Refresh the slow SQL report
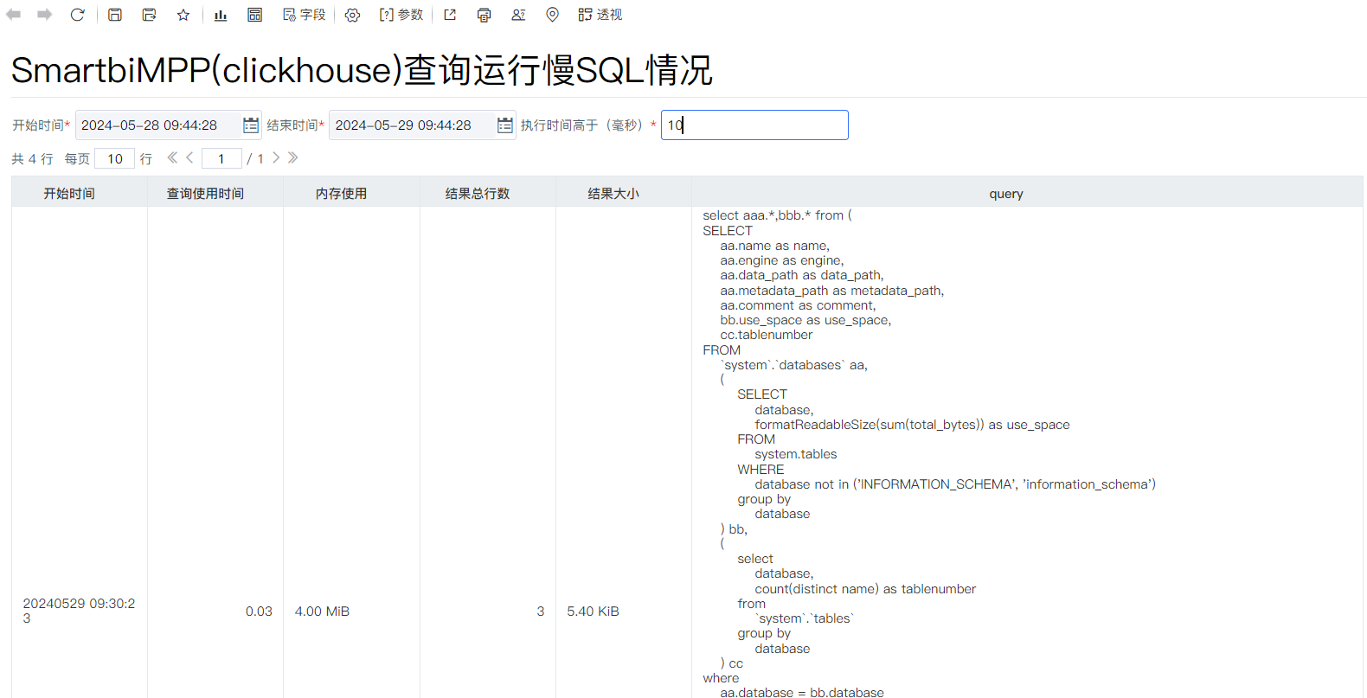This screenshot has width=1367, height=698. [77, 15]
